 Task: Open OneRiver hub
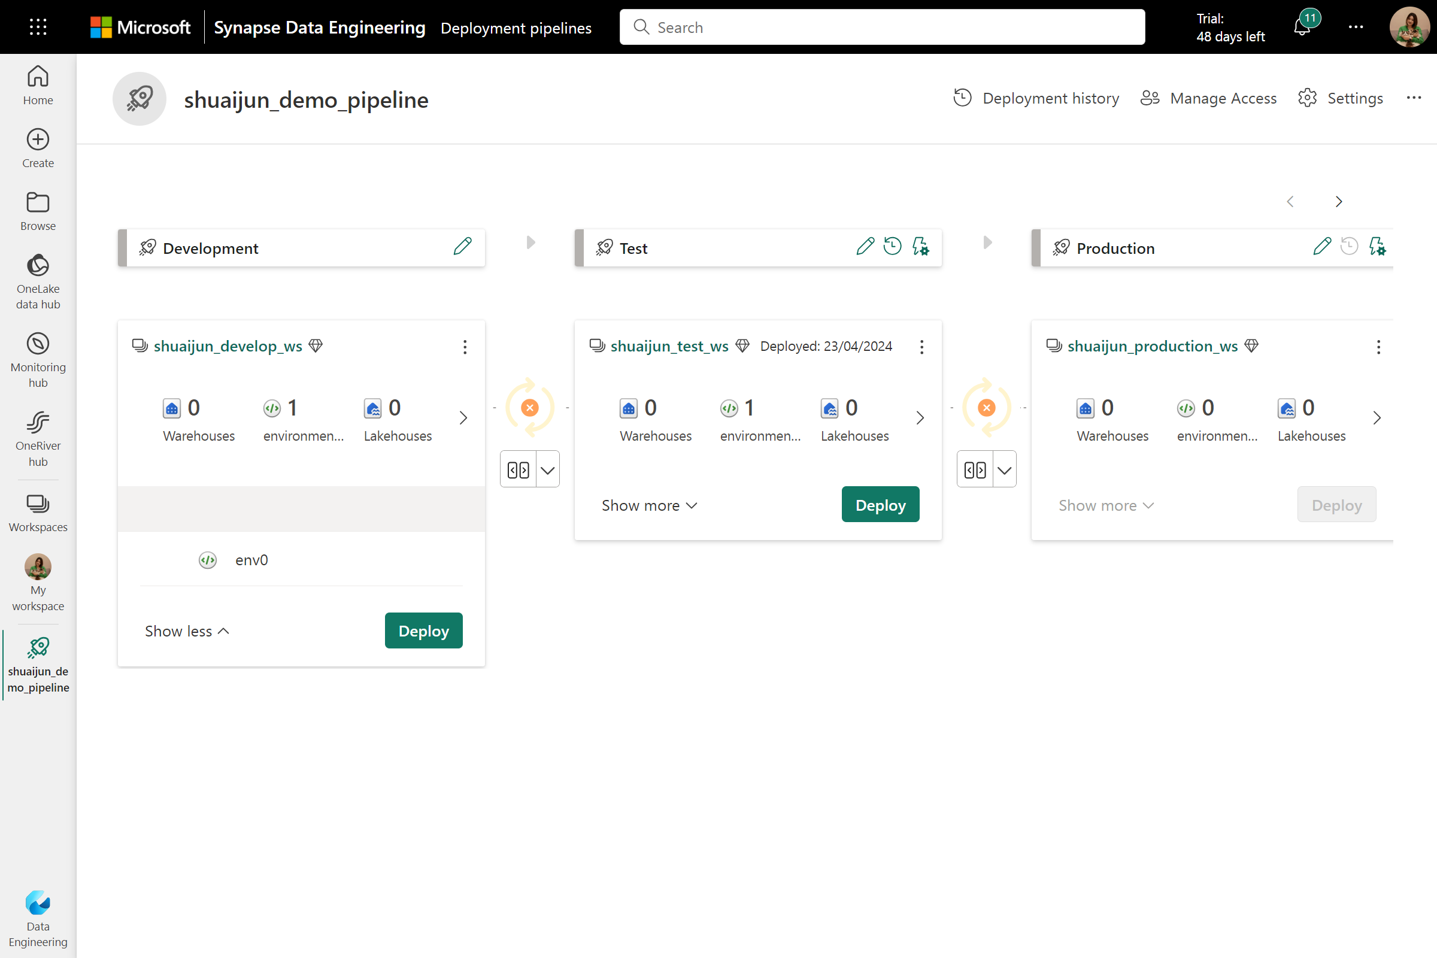pos(38,439)
